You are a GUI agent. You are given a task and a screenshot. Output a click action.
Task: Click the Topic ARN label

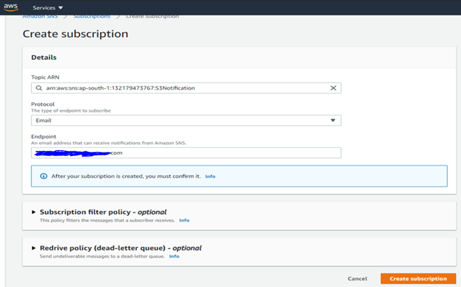[x=45, y=77]
